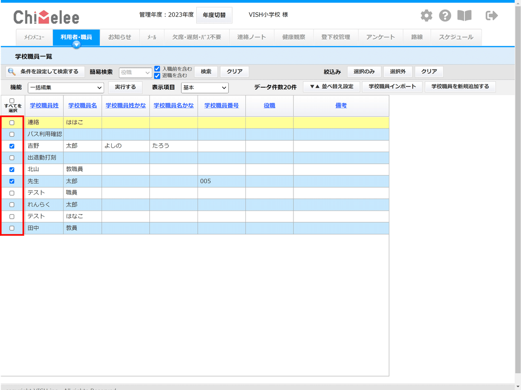This screenshot has height=390, width=521.
Task: Check the 連絡 ははこ row checkbox
Action: (x=12, y=123)
